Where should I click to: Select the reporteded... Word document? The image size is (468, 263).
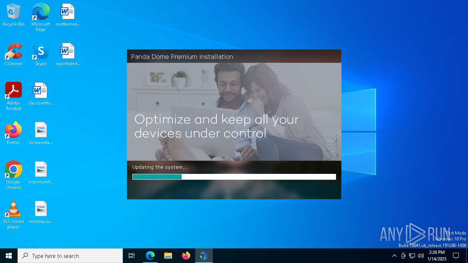68,55
